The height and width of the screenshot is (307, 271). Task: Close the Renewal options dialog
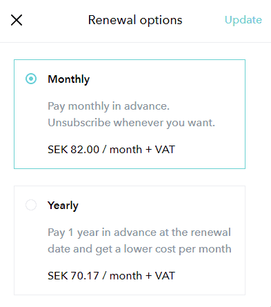click(x=17, y=20)
